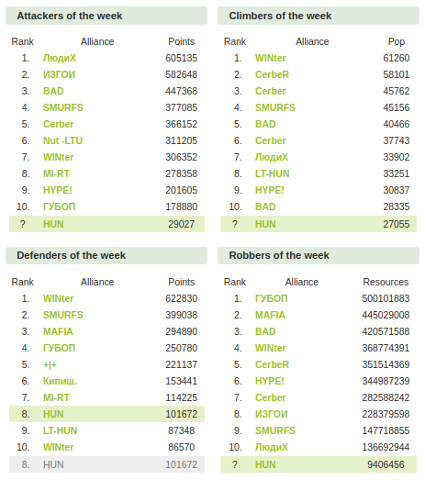The height and width of the screenshot is (480, 425).
Task: Open WINter ranked first in Defenders
Action: [x=58, y=298]
